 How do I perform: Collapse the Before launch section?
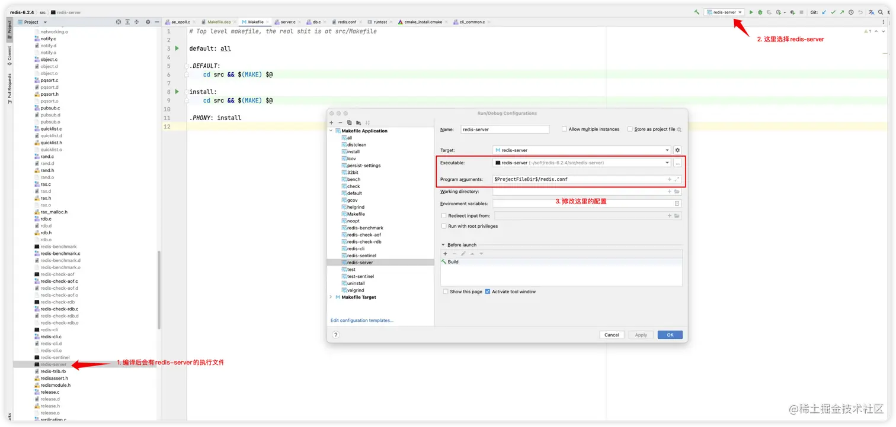(443, 245)
